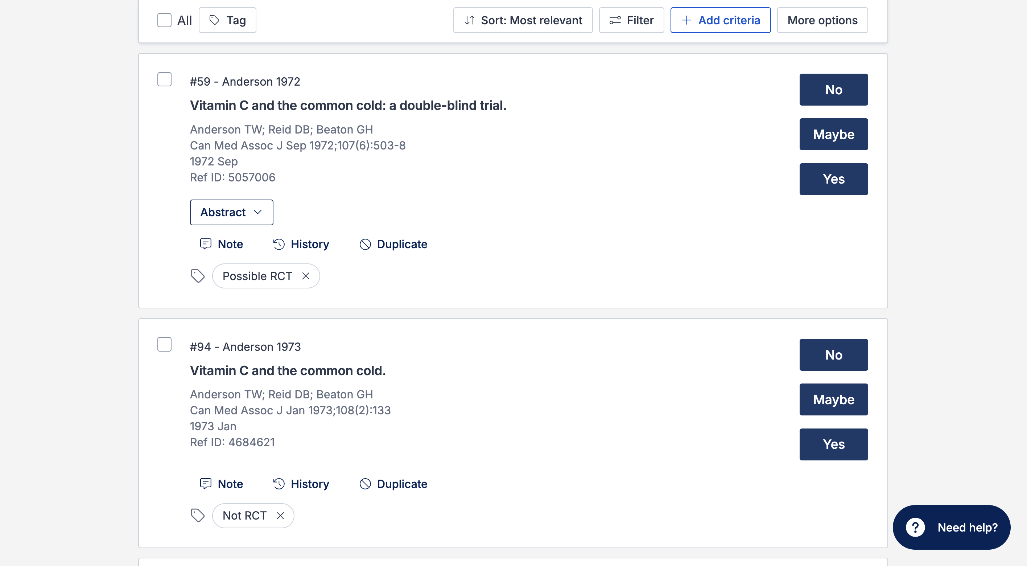Select checkbox for study #59
Image resolution: width=1027 pixels, height=566 pixels.
164,80
